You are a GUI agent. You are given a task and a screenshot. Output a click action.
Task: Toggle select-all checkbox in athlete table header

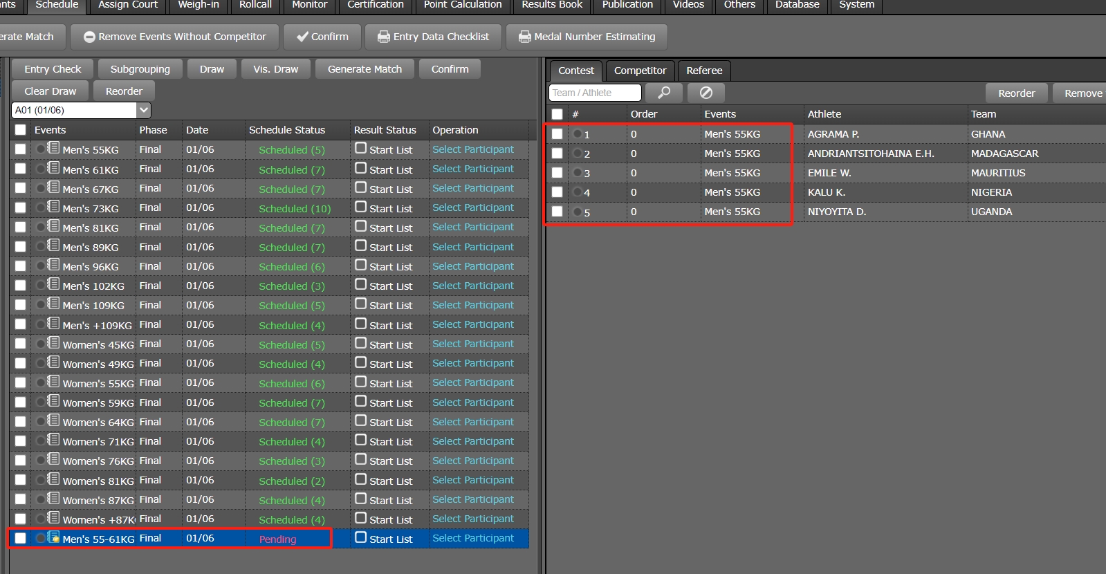(557, 114)
